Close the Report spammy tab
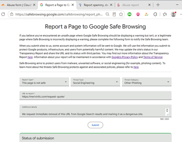 [111, 5]
